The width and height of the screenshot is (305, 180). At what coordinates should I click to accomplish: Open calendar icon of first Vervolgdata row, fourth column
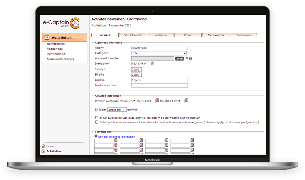click(192, 140)
